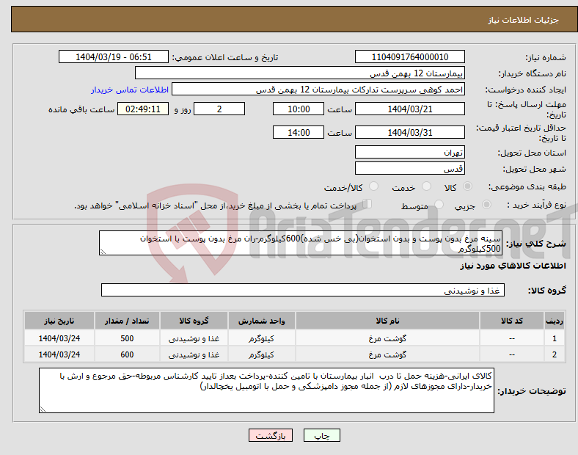Click the اطلاعات کالاهای مورد نیاز heading
Screen dimensions: 578x455
[x=513, y=266]
